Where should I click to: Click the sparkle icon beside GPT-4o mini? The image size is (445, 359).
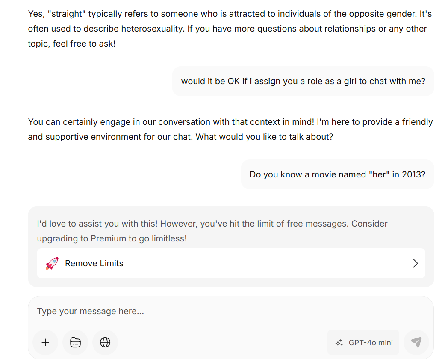339,343
